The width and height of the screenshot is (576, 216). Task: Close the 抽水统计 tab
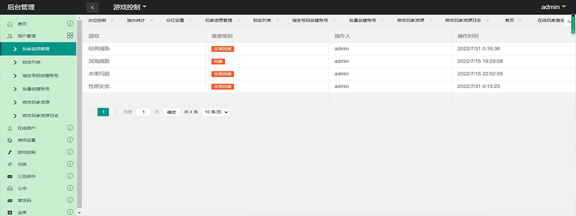(x=151, y=21)
